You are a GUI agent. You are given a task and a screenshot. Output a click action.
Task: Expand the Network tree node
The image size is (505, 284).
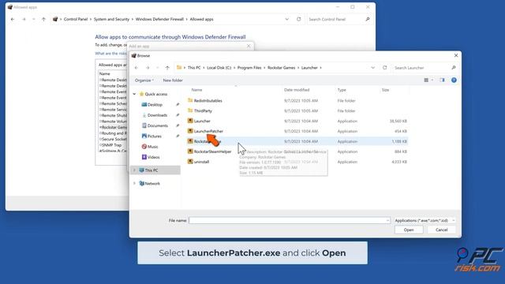pyautogui.click(x=134, y=183)
